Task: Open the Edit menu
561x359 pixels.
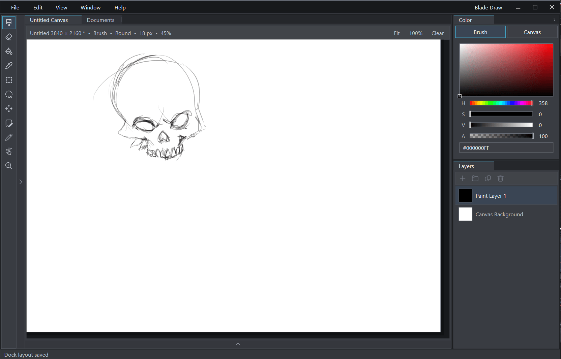Action: coord(38,7)
